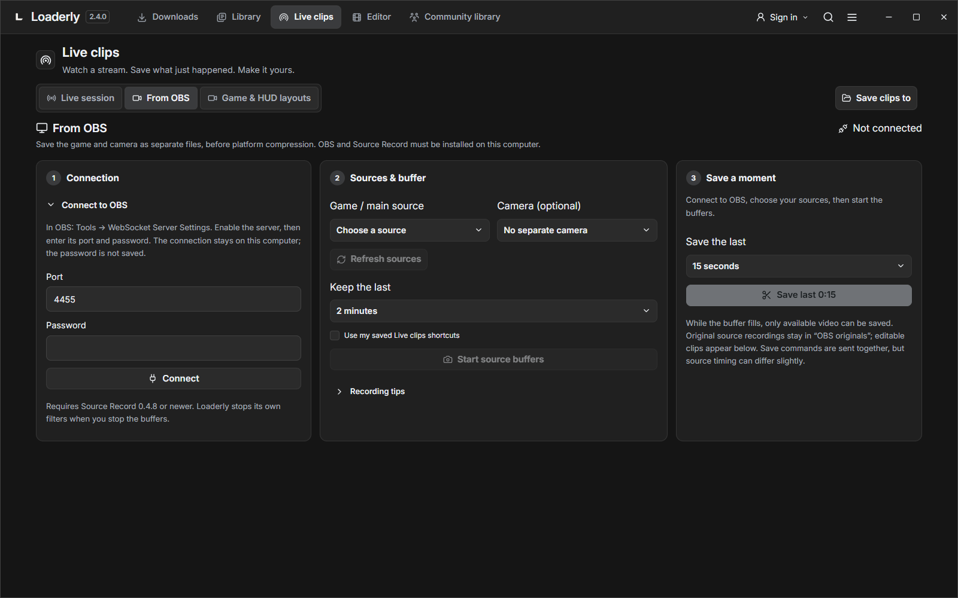
Task: Click the Save last 0:15 button
Action: (799, 295)
